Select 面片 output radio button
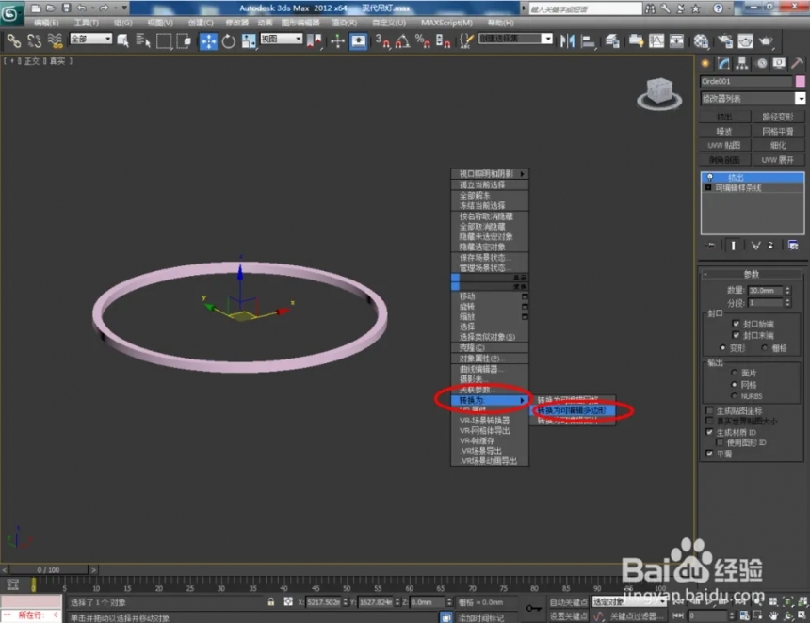 pos(734,373)
